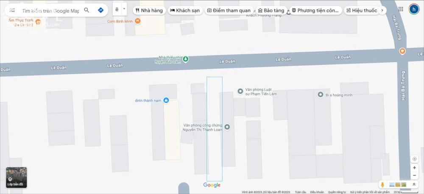Expand the imagery strip chevrons
Viewport: 424px width, 194px height.
pyautogui.click(x=413, y=185)
